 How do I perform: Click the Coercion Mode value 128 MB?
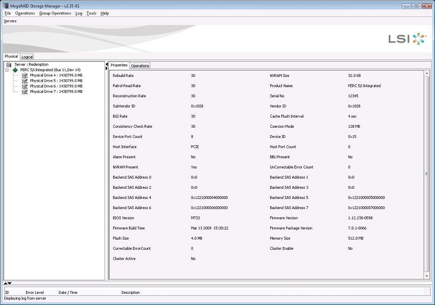click(354, 126)
